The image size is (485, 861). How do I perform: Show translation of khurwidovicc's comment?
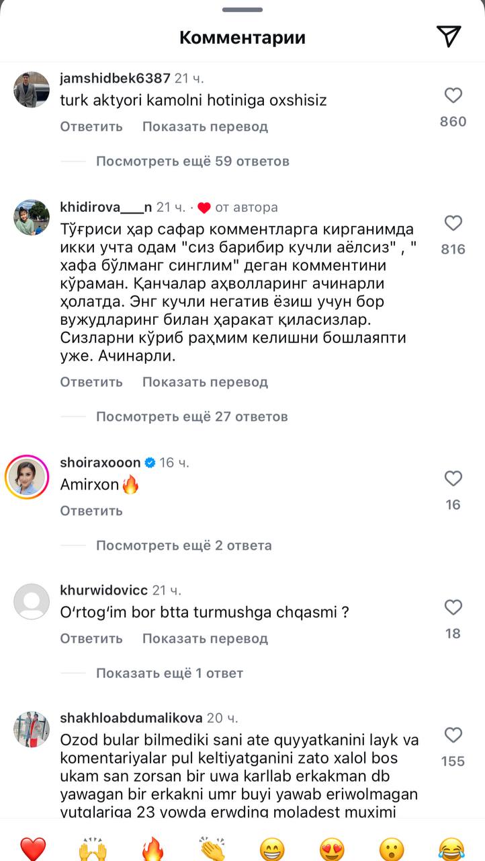(205, 638)
